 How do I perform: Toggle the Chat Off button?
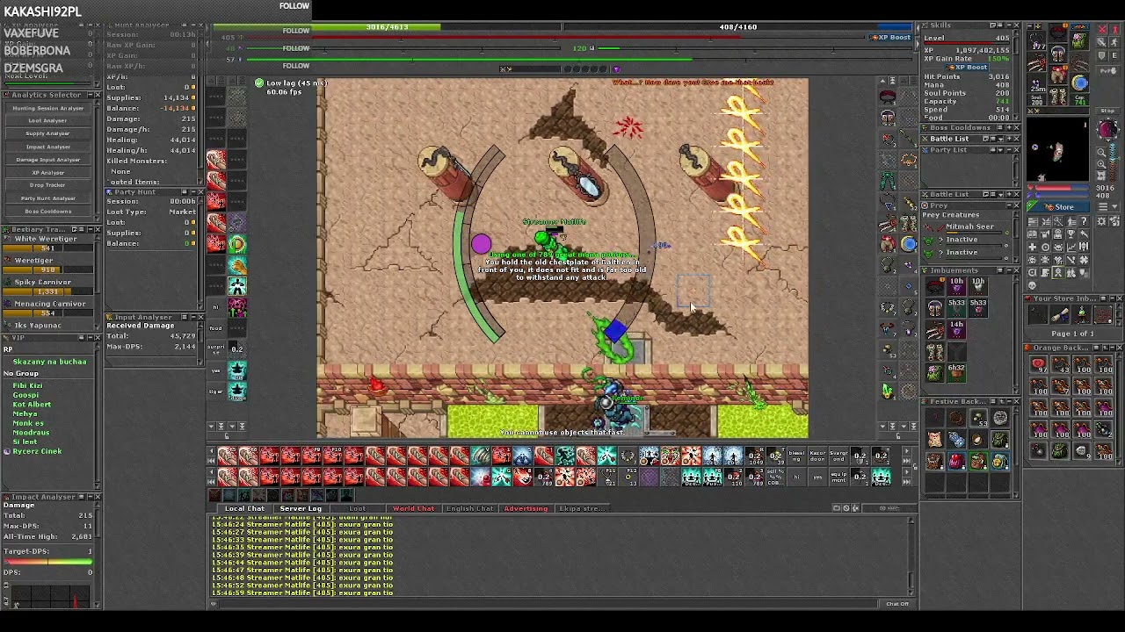point(896,604)
